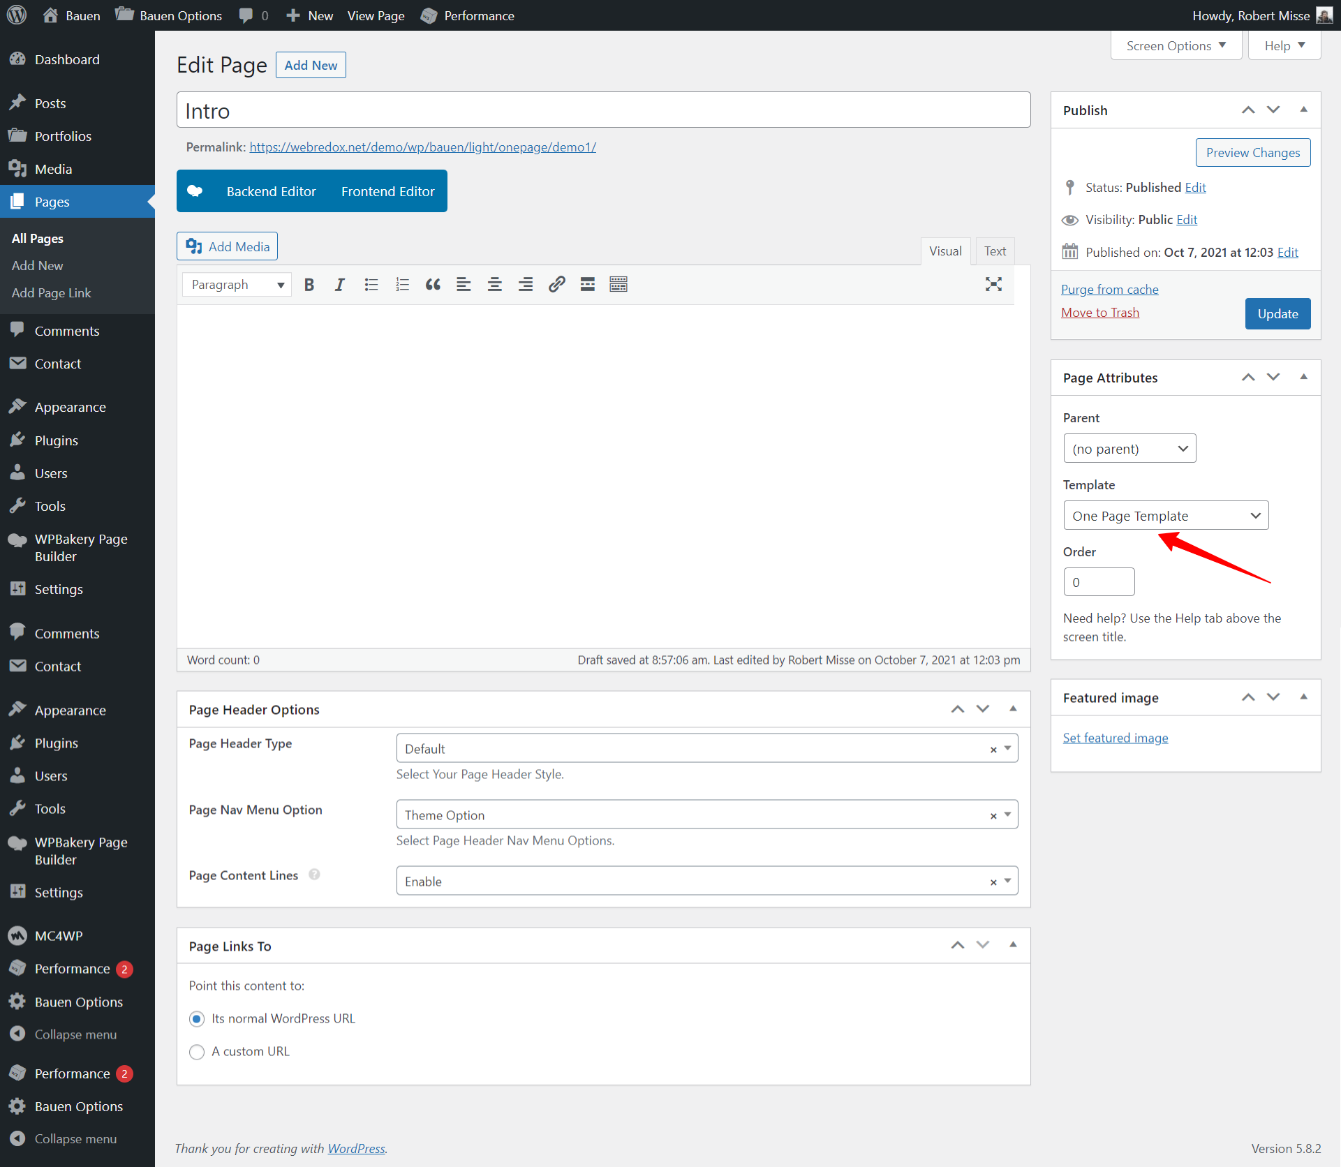Insert or edit a link

click(556, 284)
